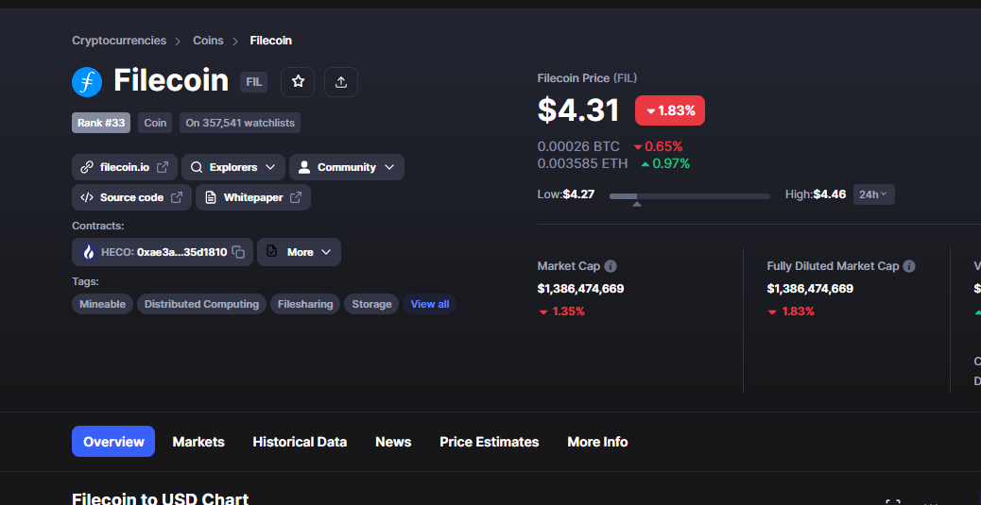Click the red 1.83% price change badge
This screenshot has width=981, height=505.
[x=670, y=110]
